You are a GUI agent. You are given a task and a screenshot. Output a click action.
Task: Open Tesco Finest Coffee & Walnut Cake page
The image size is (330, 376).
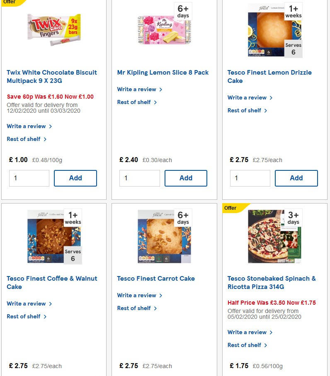tap(51, 282)
